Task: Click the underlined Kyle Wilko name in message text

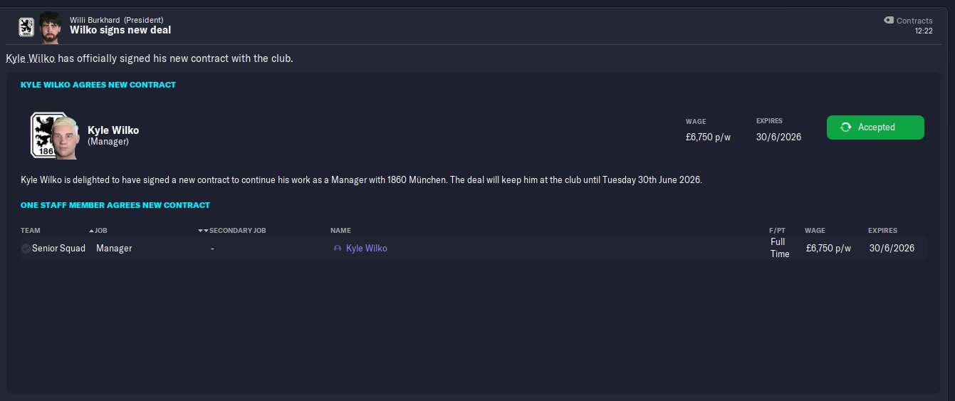Action: [x=31, y=58]
